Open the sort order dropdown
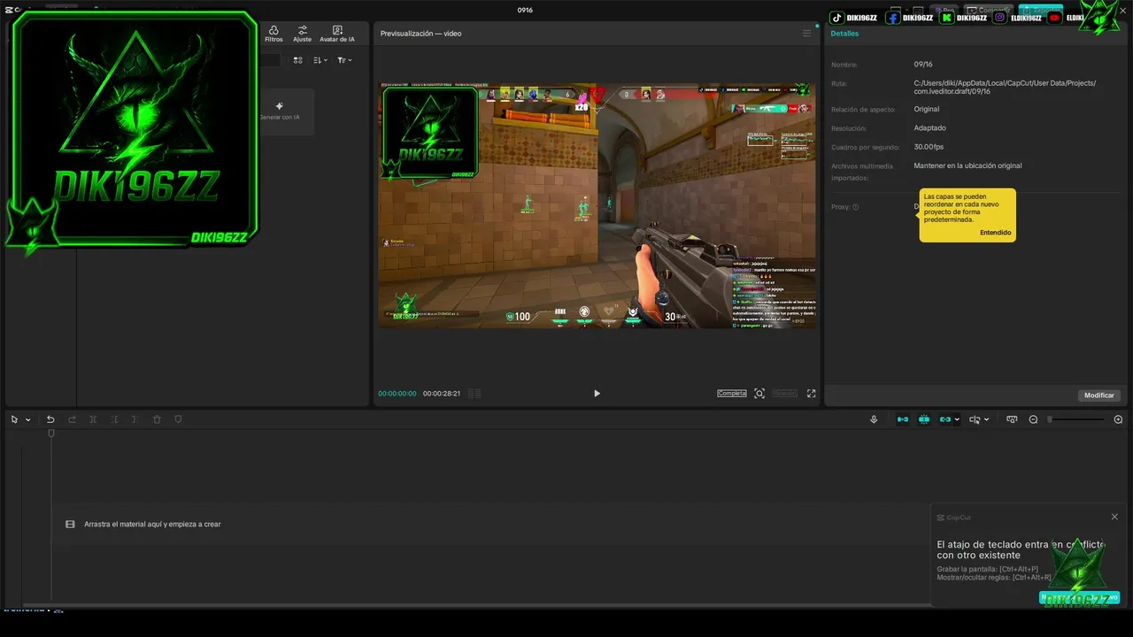 [x=320, y=60]
